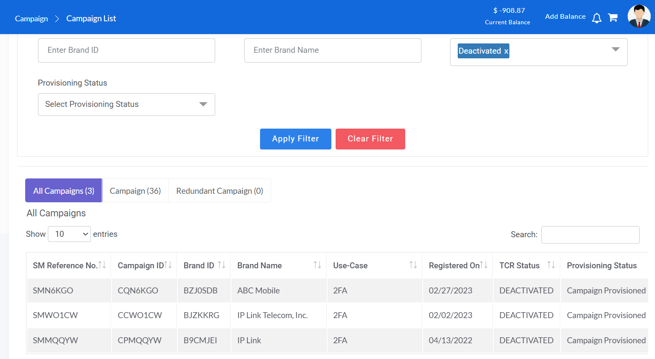Click the Apply Filter button

(295, 139)
